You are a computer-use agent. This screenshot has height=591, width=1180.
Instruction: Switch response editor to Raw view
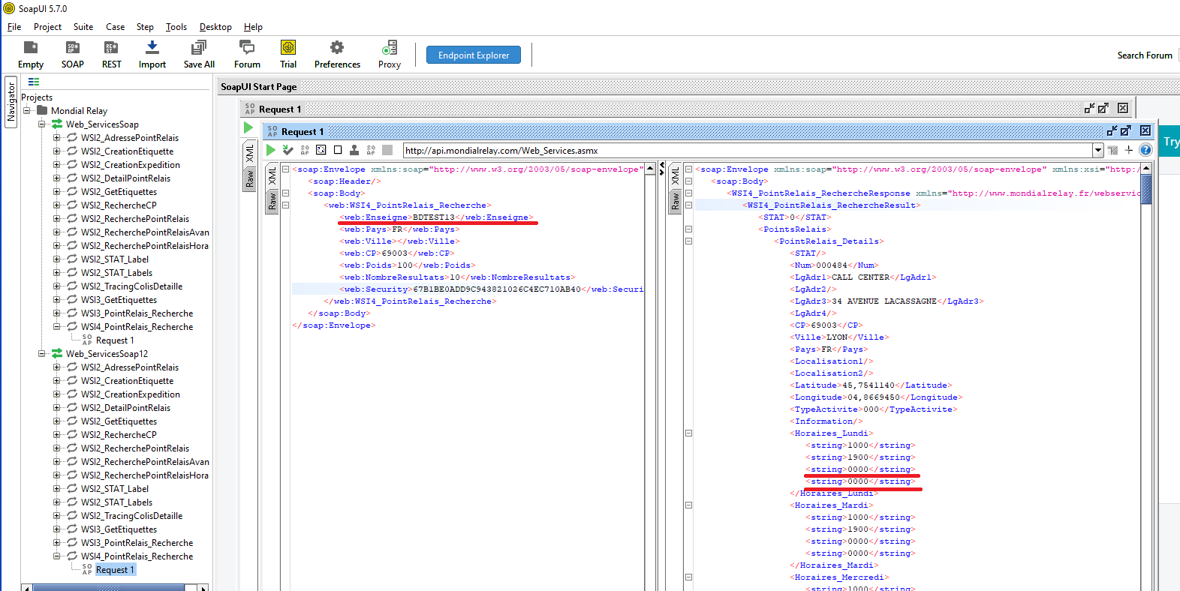675,201
